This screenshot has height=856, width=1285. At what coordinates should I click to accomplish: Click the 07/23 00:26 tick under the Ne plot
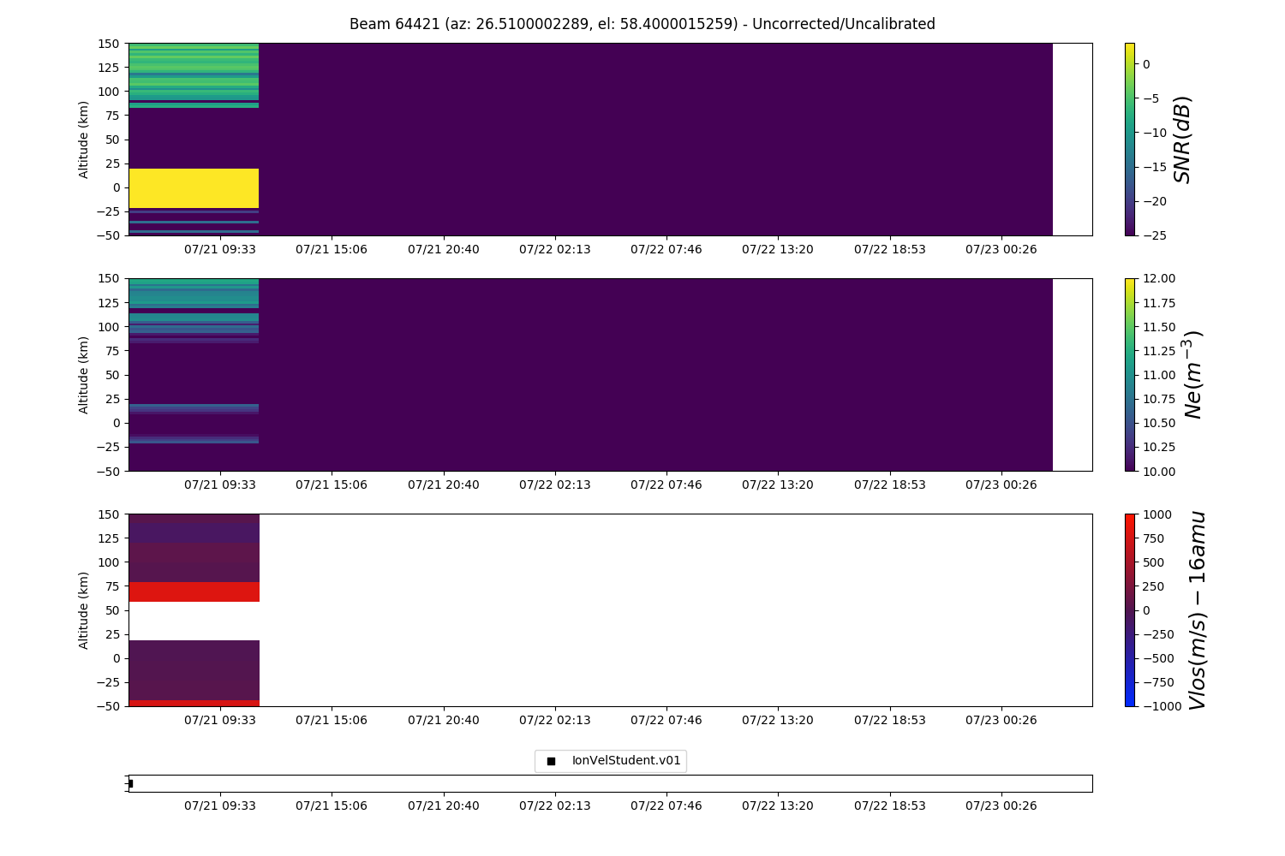click(x=1001, y=484)
